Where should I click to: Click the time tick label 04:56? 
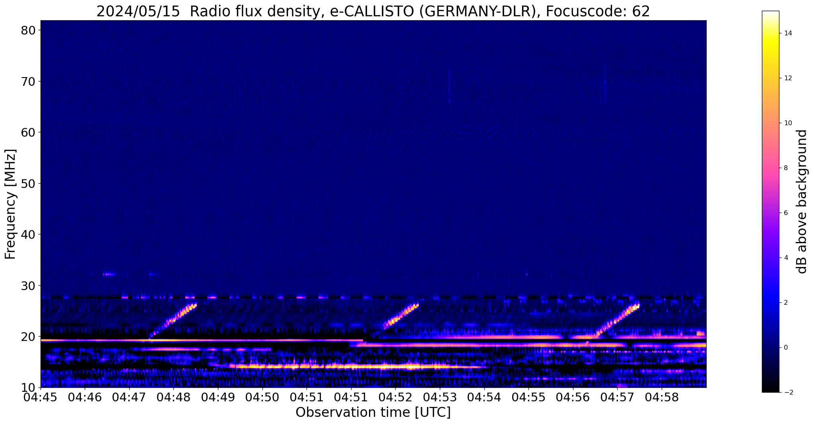[x=573, y=397]
